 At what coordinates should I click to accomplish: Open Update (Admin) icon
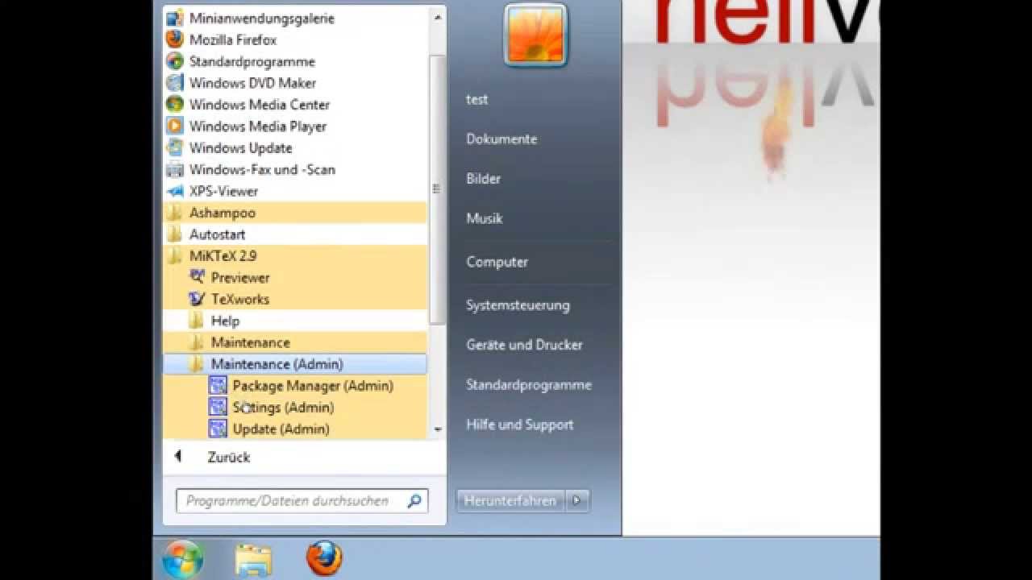(218, 429)
